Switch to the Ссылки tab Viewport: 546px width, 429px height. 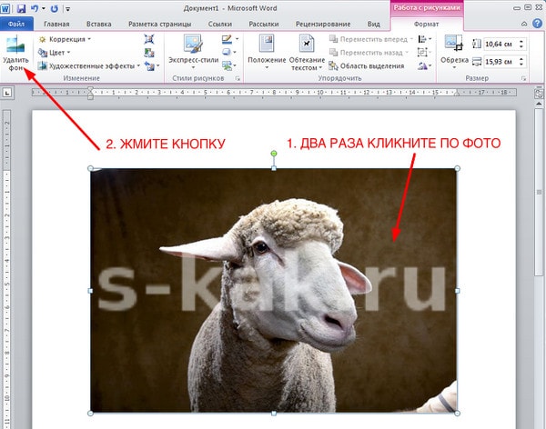[220, 24]
